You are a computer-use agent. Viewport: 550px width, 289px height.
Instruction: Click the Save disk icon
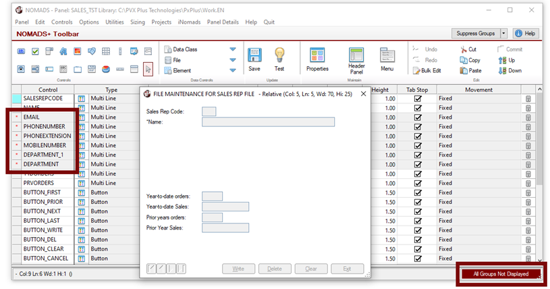(x=254, y=56)
